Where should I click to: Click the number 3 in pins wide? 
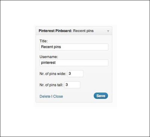coord(70,73)
